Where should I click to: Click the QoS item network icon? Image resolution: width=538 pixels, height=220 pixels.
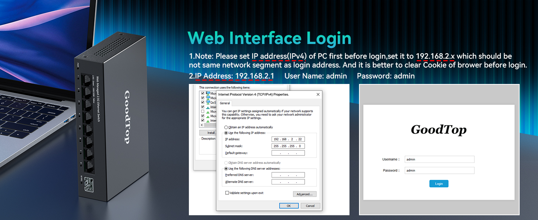208,102
